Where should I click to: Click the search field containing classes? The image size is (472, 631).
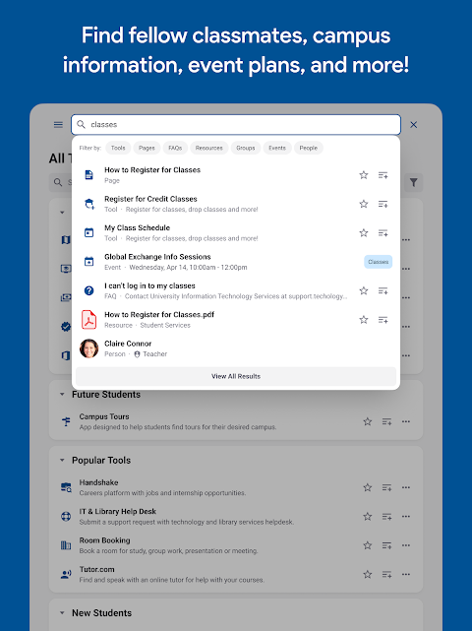[236, 125]
